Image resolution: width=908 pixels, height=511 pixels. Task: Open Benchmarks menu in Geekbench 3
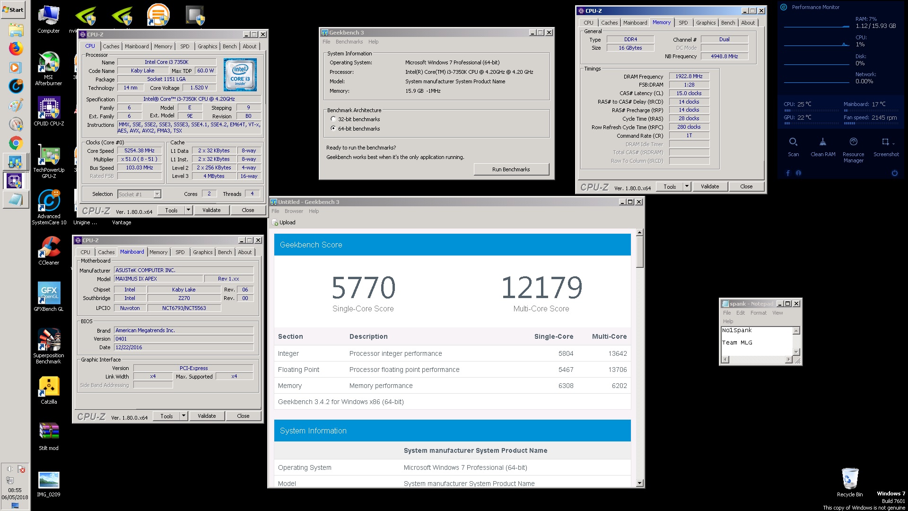pos(349,42)
